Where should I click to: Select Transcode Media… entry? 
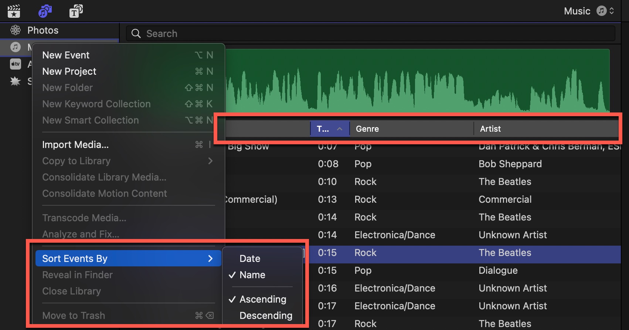(x=128, y=218)
